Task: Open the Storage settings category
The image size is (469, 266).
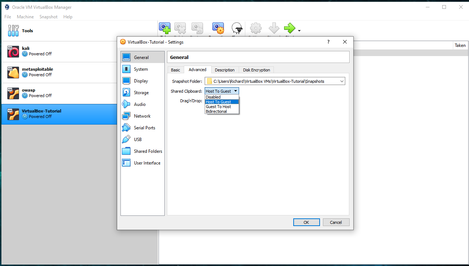Action: point(142,92)
